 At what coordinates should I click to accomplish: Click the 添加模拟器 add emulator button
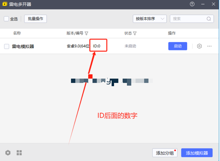197,153
